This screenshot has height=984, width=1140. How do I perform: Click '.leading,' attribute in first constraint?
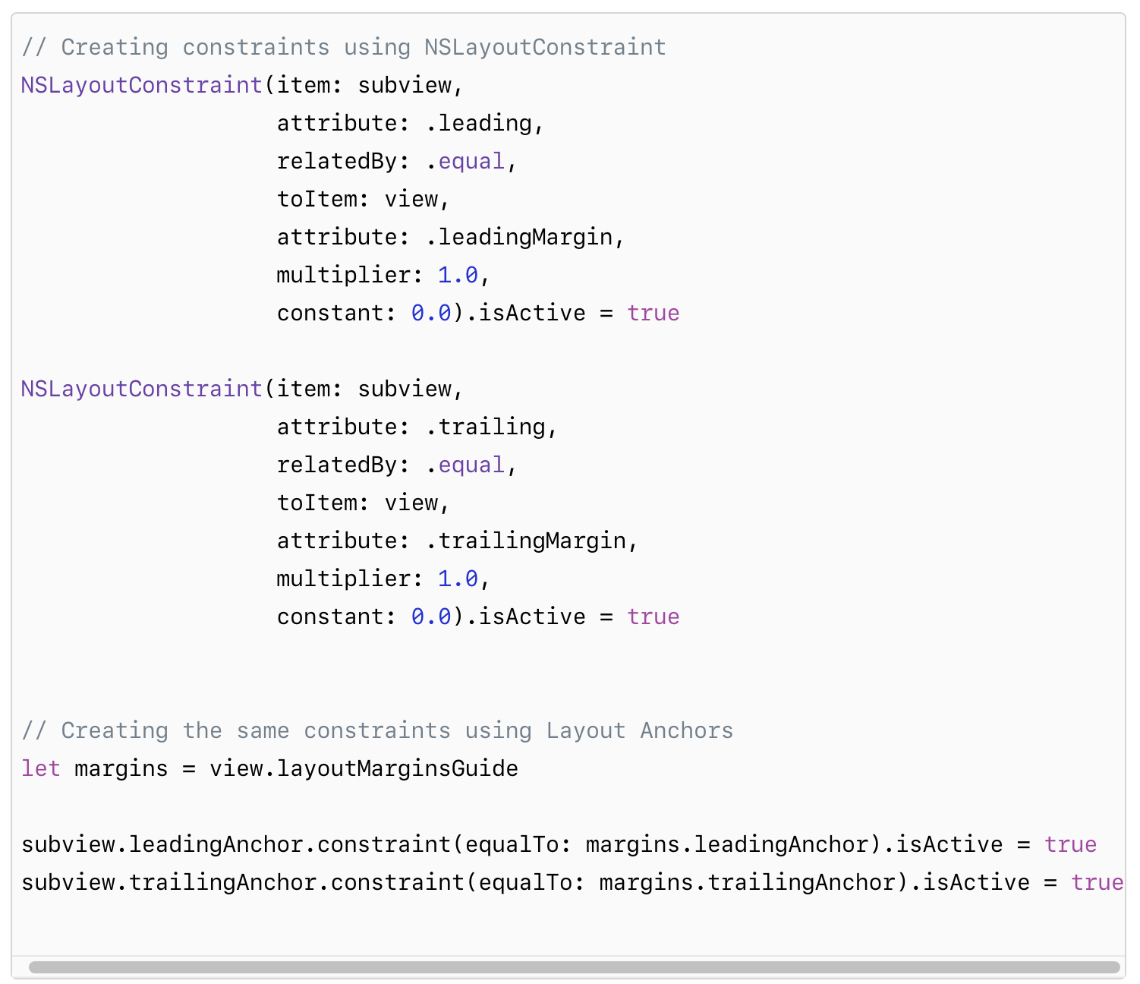(x=485, y=123)
